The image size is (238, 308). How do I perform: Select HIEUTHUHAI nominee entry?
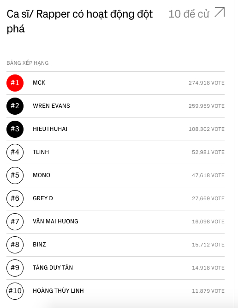(115, 129)
